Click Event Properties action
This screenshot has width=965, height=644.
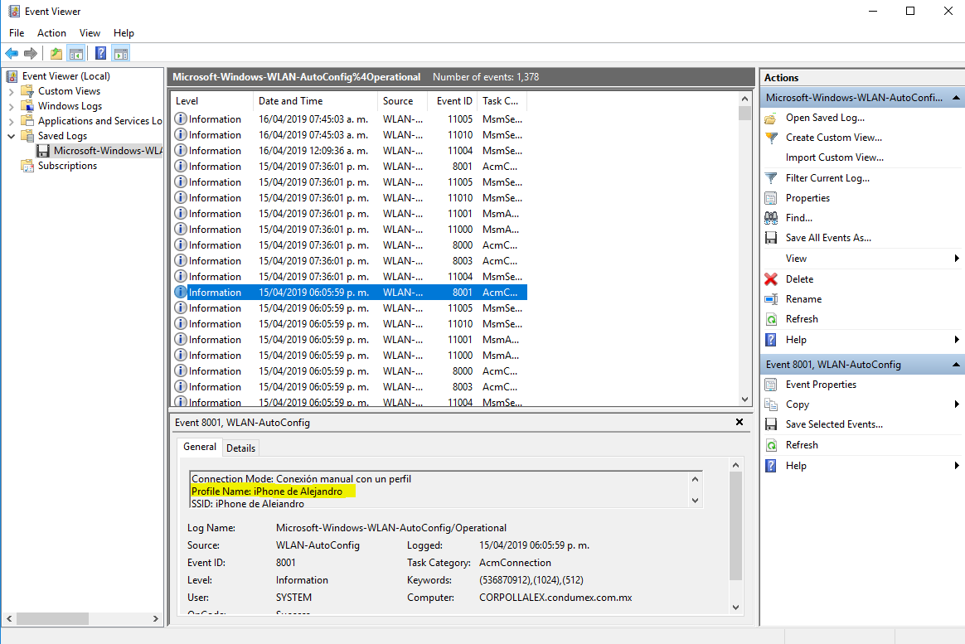821,385
